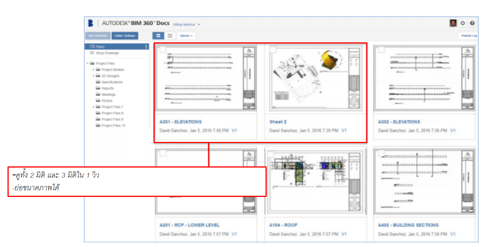
Task: Open the user profile avatar
Action: click(x=453, y=23)
